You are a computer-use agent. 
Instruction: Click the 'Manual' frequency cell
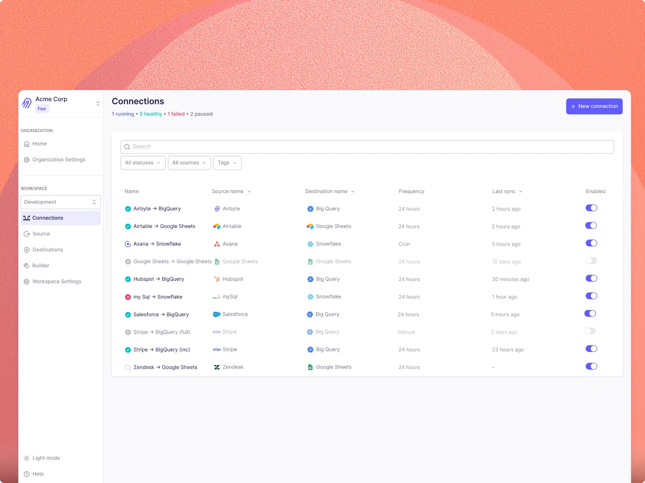click(x=406, y=332)
